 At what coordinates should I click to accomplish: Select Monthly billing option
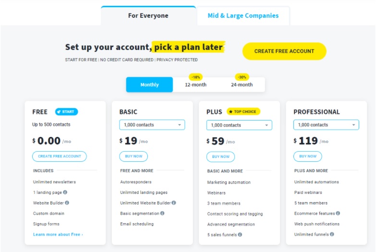(x=149, y=84)
